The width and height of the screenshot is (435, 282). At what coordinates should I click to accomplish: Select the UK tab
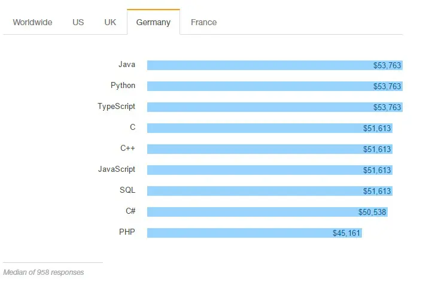[x=110, y=22]
